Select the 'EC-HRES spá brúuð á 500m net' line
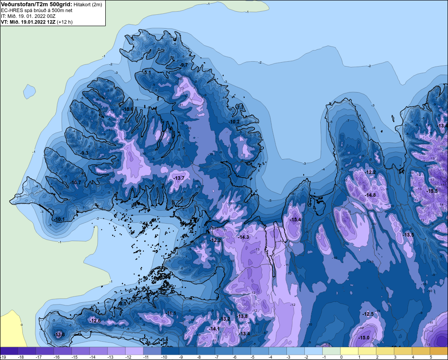 tap(37, 10)
